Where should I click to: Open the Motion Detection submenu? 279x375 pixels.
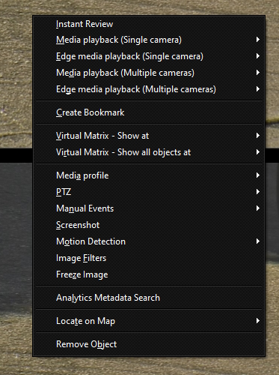pyautogui.click(x=149, y=241)
